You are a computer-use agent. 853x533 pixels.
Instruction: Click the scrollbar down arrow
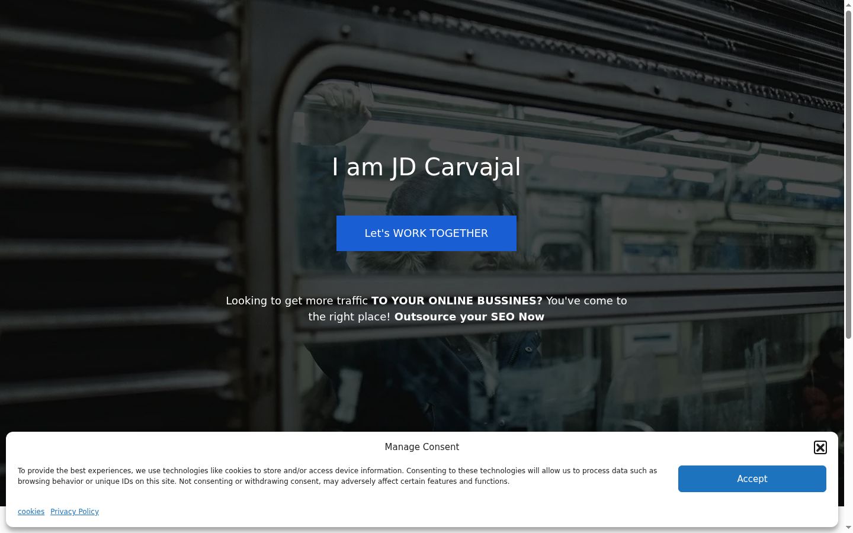[848, 528]
